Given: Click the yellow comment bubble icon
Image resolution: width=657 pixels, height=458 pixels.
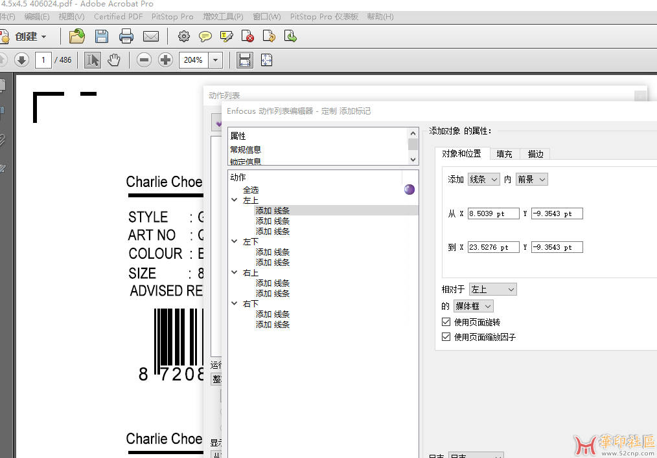Looking at the screenshot, I should (x=205, y=36).
